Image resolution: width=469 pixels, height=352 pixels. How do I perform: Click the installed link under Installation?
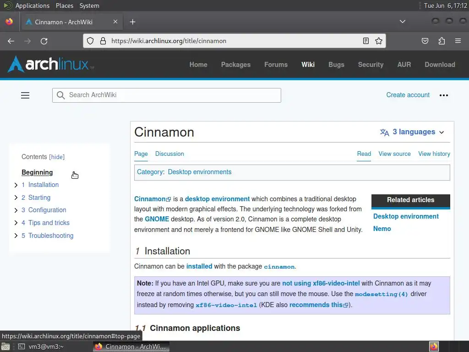coord(199,266)
